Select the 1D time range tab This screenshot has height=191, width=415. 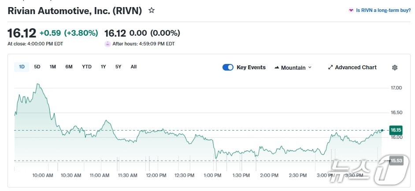click(22, 67)
